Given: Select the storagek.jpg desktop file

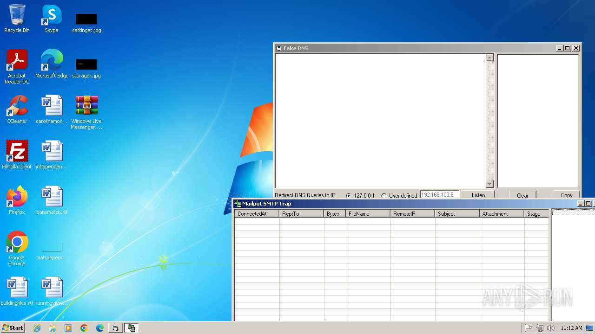Looking at the screenshot, I should tap(86, 68).
